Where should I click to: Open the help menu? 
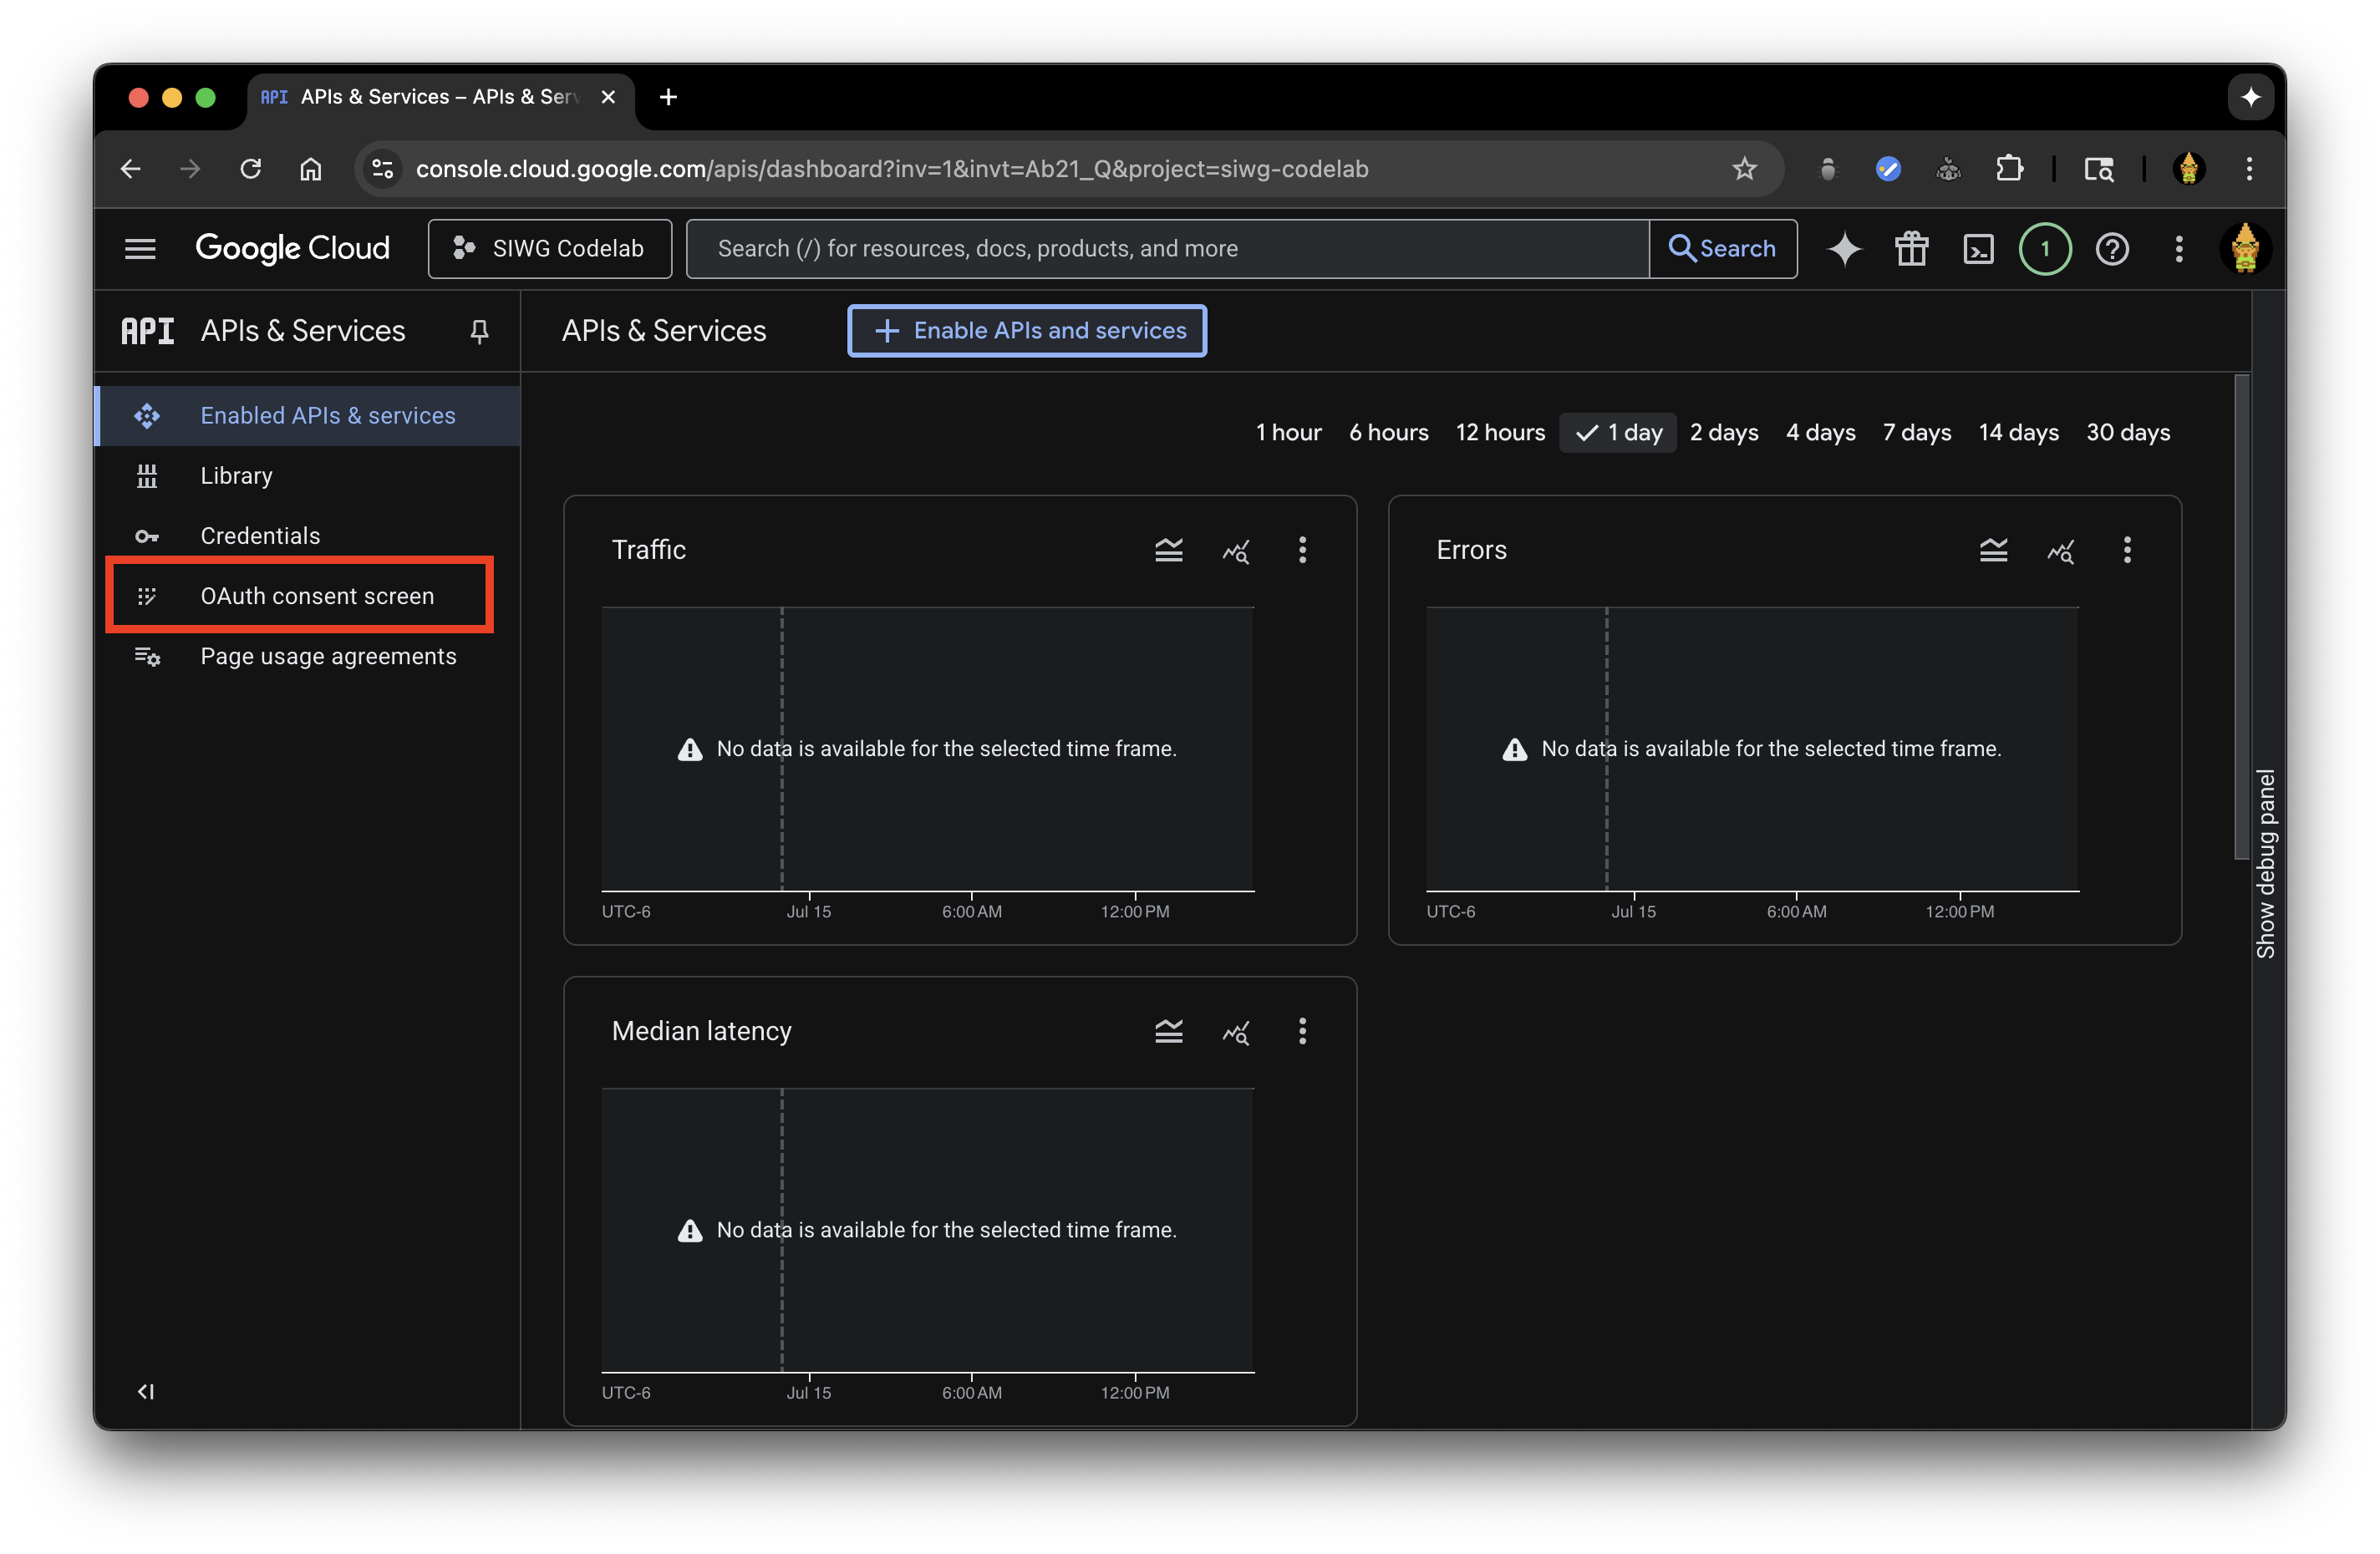[x=2112, y=249]
